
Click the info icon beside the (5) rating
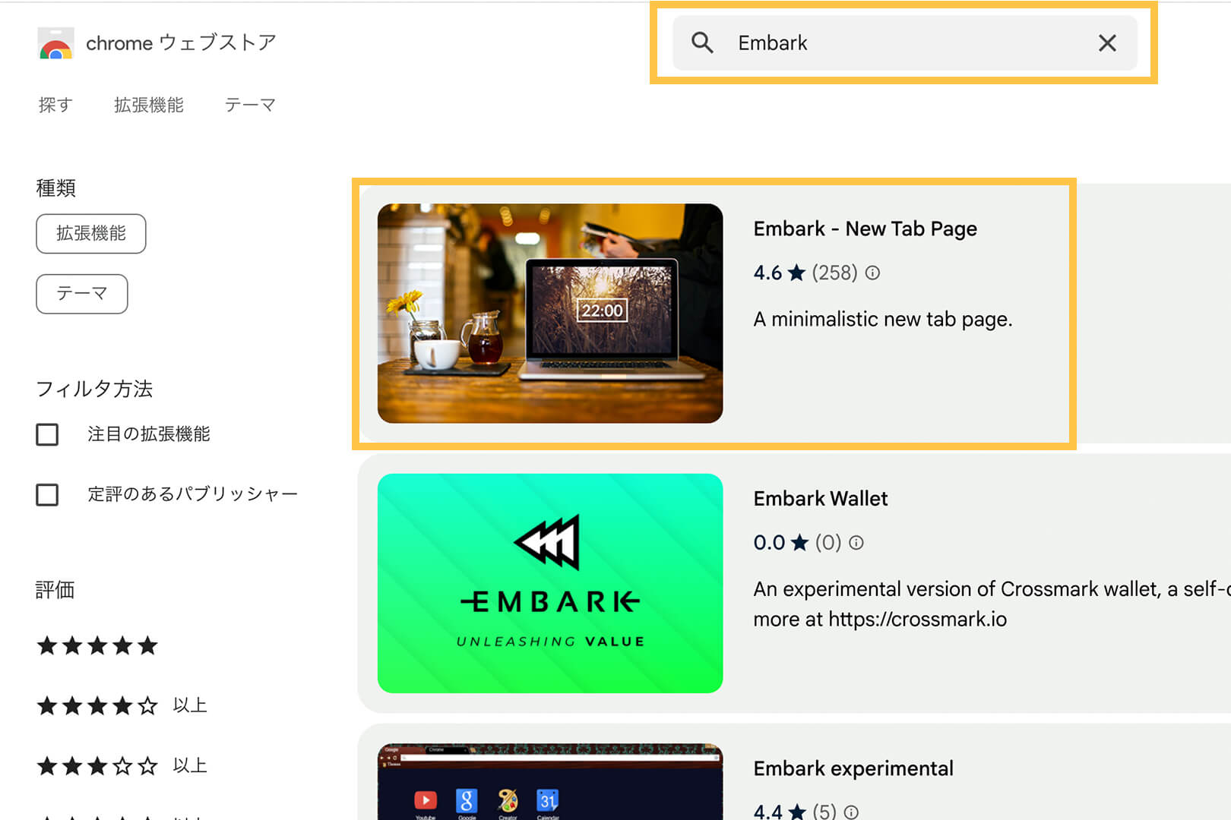pyautogui.click(x=852, y=812)
